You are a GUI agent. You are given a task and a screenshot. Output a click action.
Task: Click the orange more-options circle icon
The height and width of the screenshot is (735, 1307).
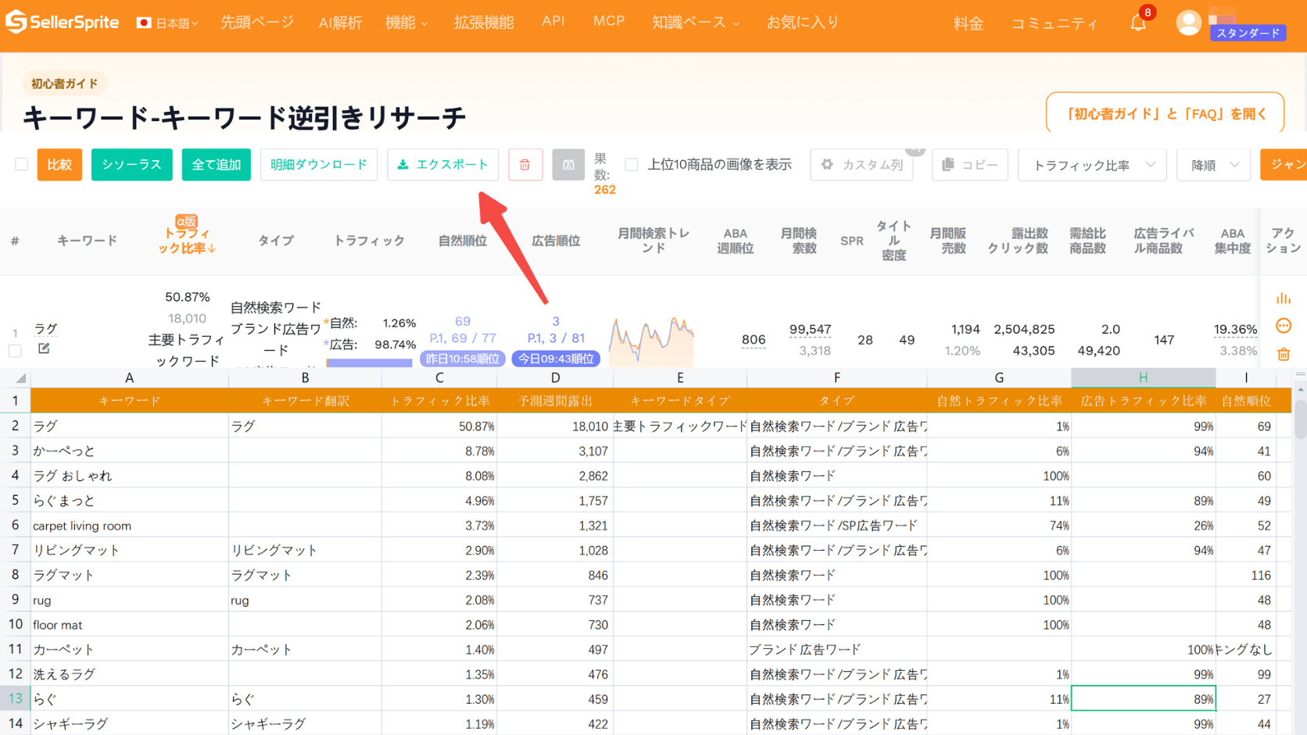[x=1284, y=326]
